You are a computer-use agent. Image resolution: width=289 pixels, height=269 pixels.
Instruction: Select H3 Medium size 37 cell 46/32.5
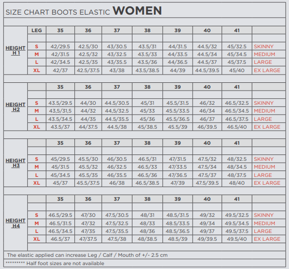tap(117, 167)
